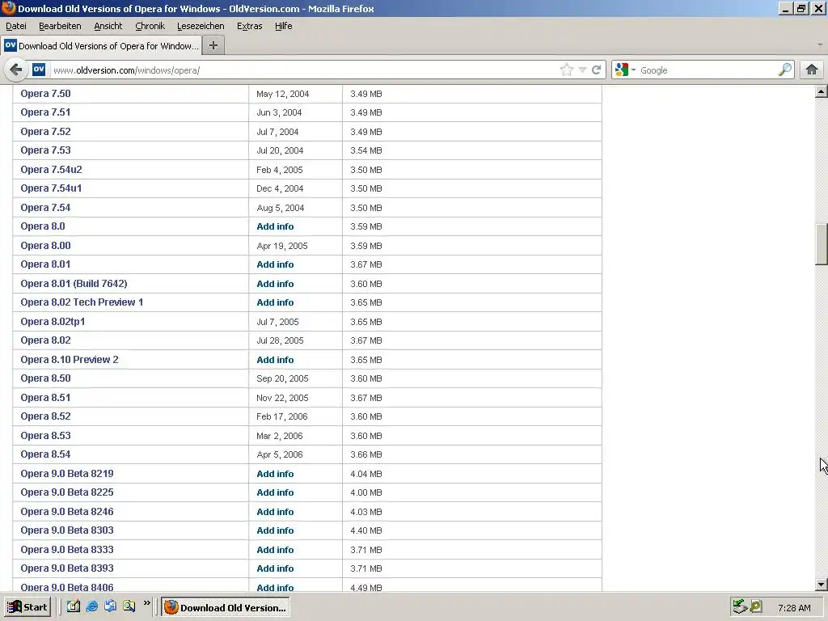Open the Opera 8.54 link
The height and width of the screenshot is (621, 828).
click(45, 454)
